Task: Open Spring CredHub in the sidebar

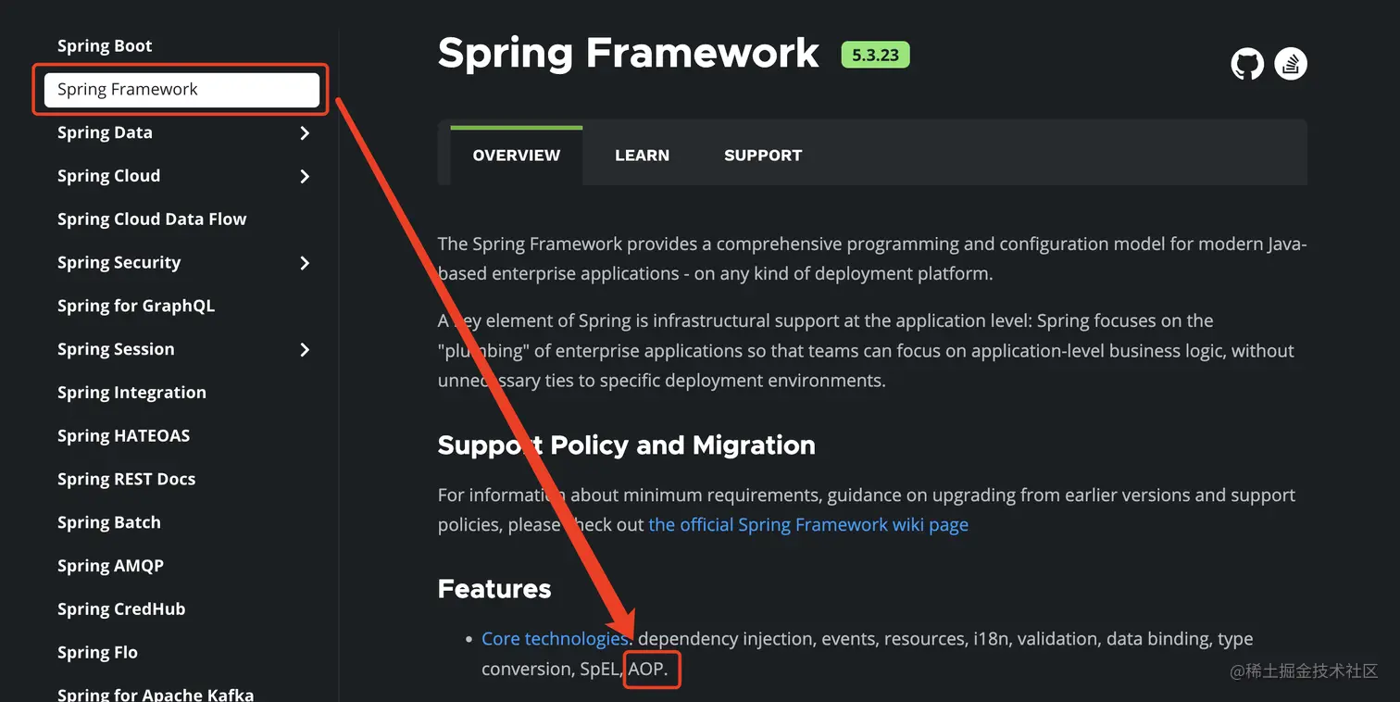Action: [x=121, y=609]
